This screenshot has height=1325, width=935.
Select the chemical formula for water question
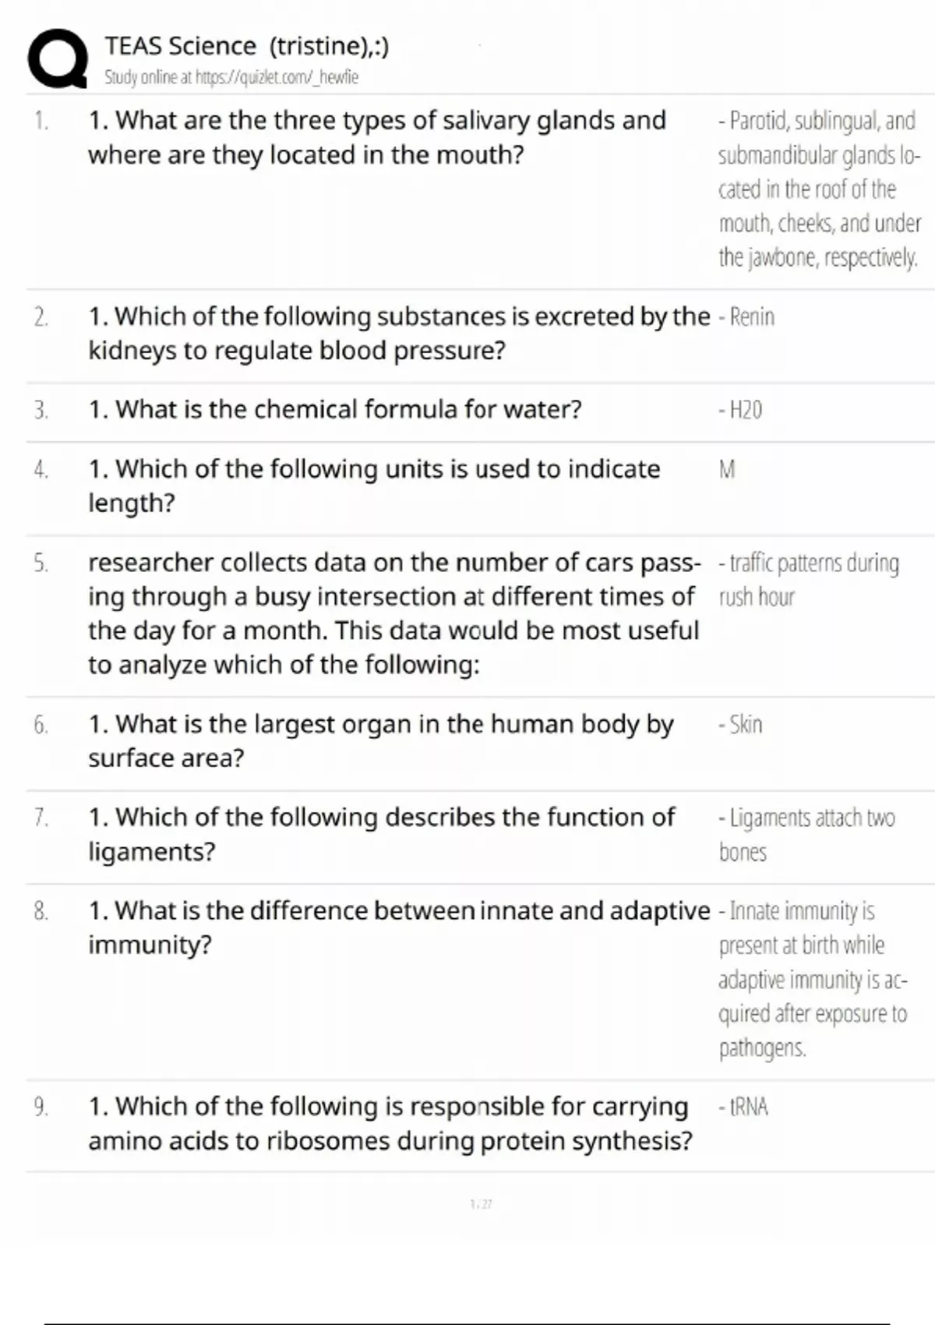(335, 409)
